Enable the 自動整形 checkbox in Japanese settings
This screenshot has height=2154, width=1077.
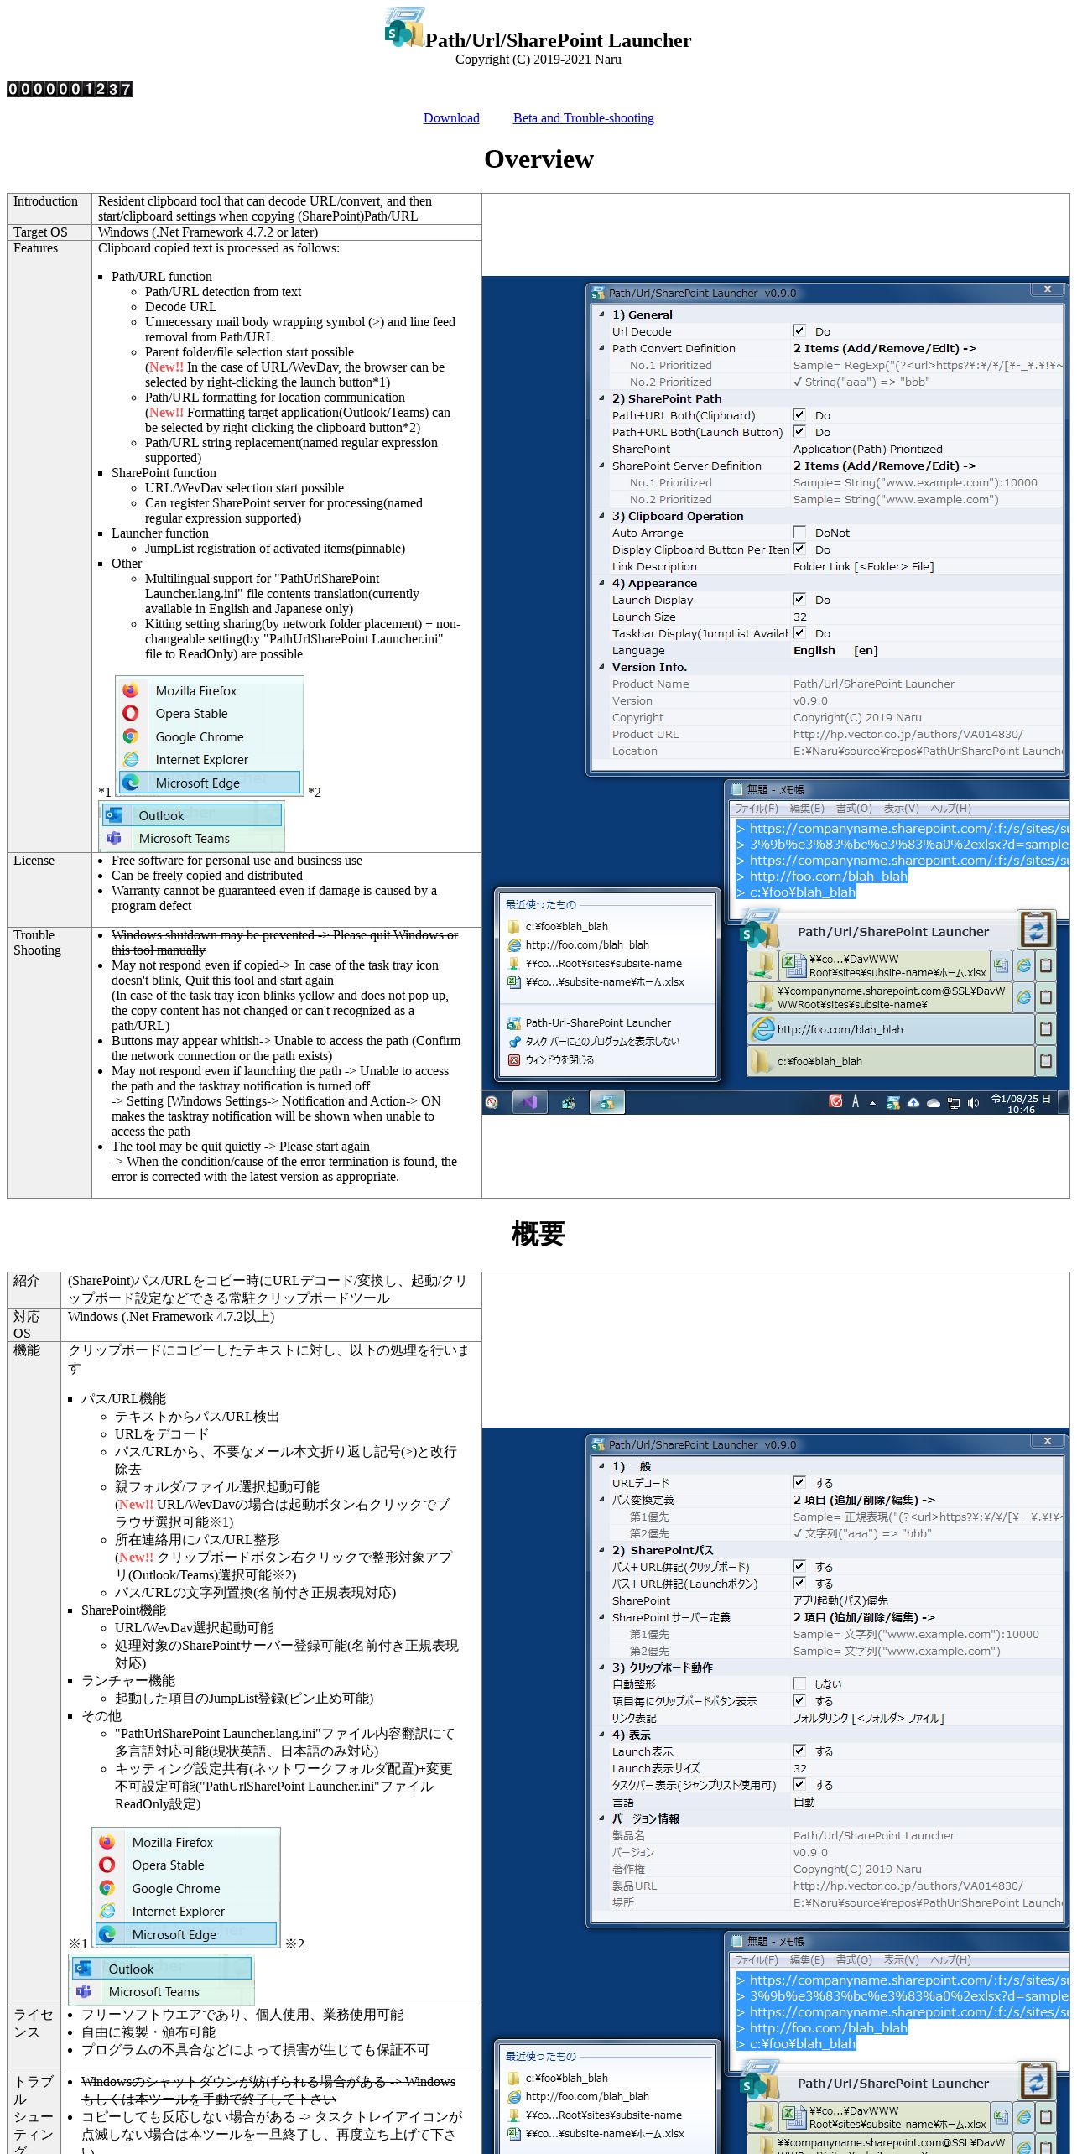(799, 1683)
